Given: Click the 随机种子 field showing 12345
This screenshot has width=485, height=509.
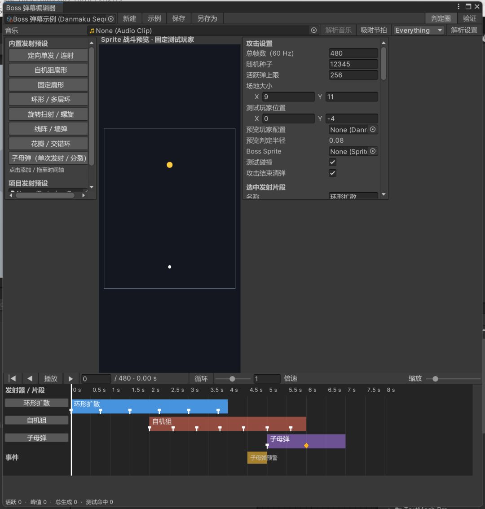Looking at the screenshot, I should point(353,64).
